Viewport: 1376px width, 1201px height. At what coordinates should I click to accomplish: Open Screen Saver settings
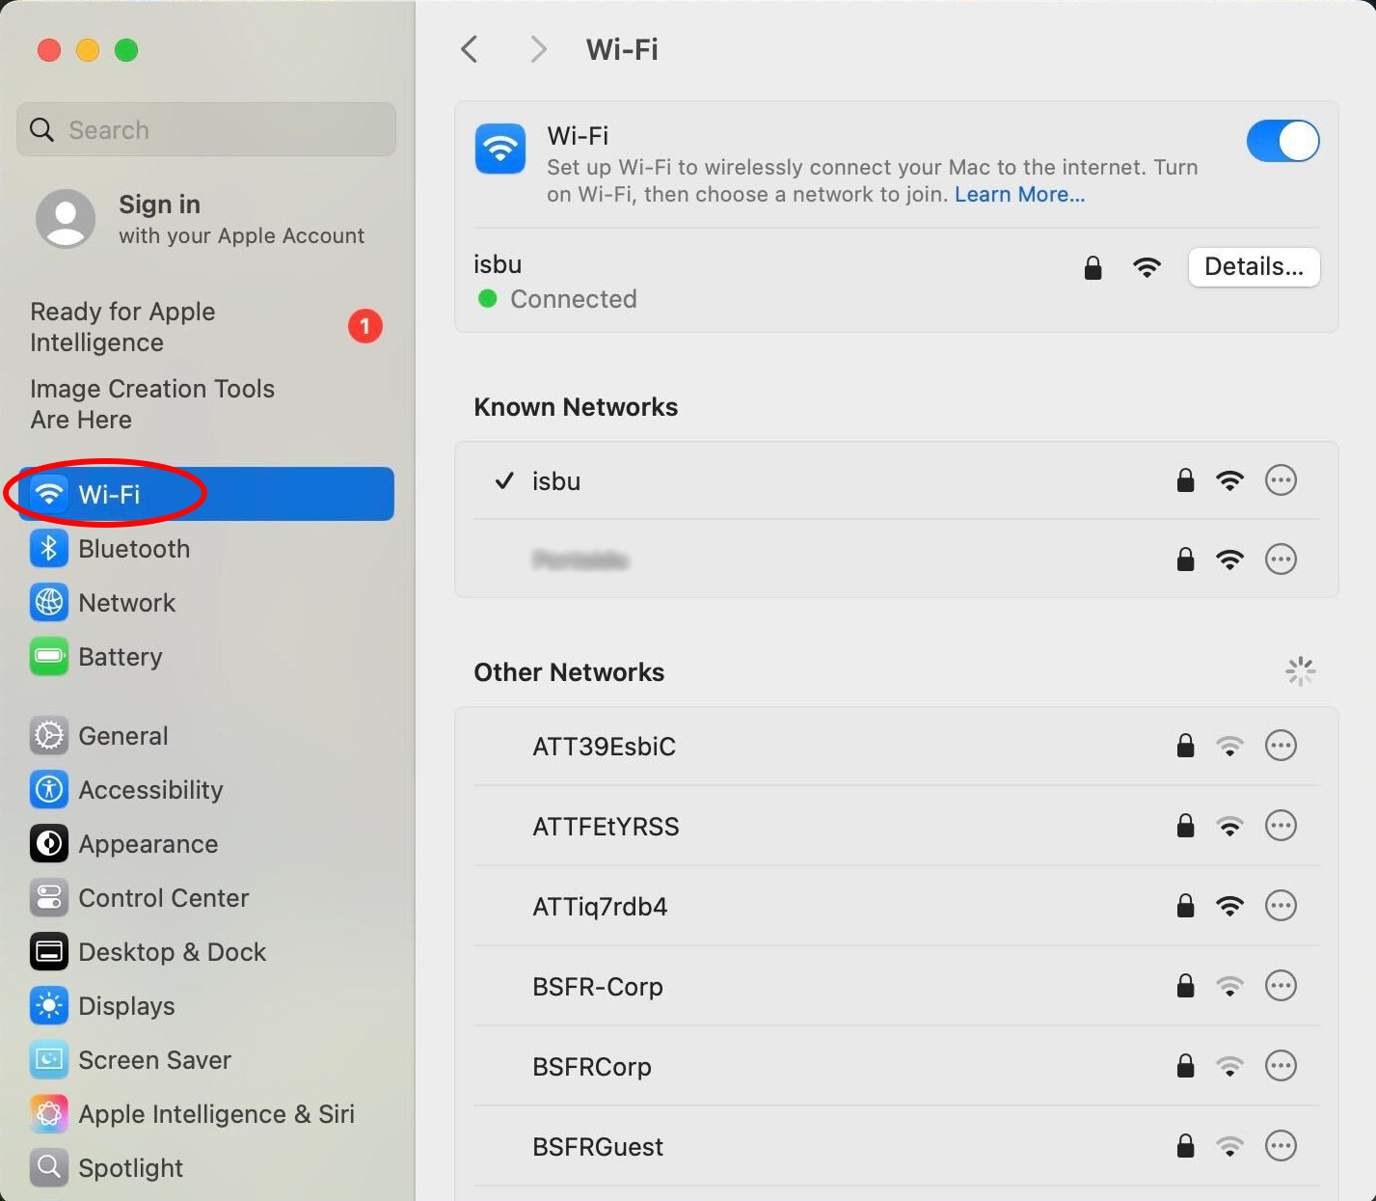click(206, 1060)
